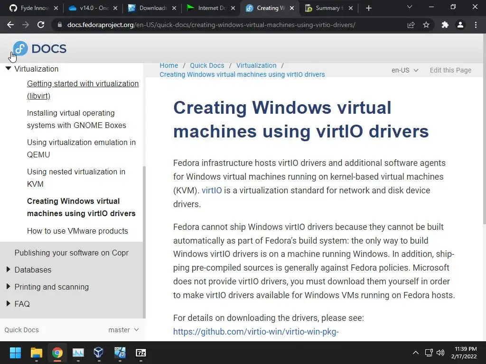
Task: Follow the virtIO inline link
Action: point(212,191)
